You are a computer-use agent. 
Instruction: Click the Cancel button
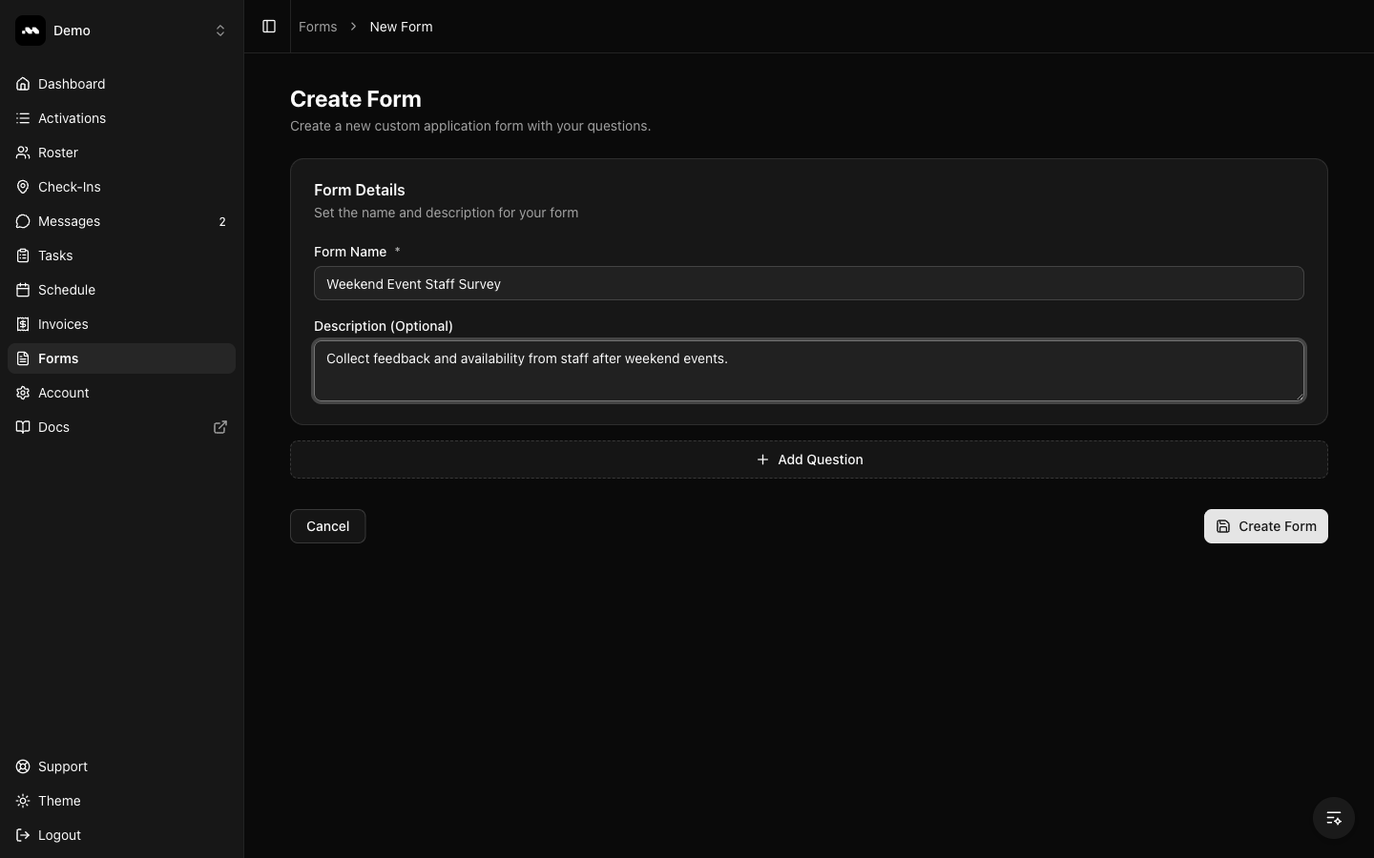(327, 526)
